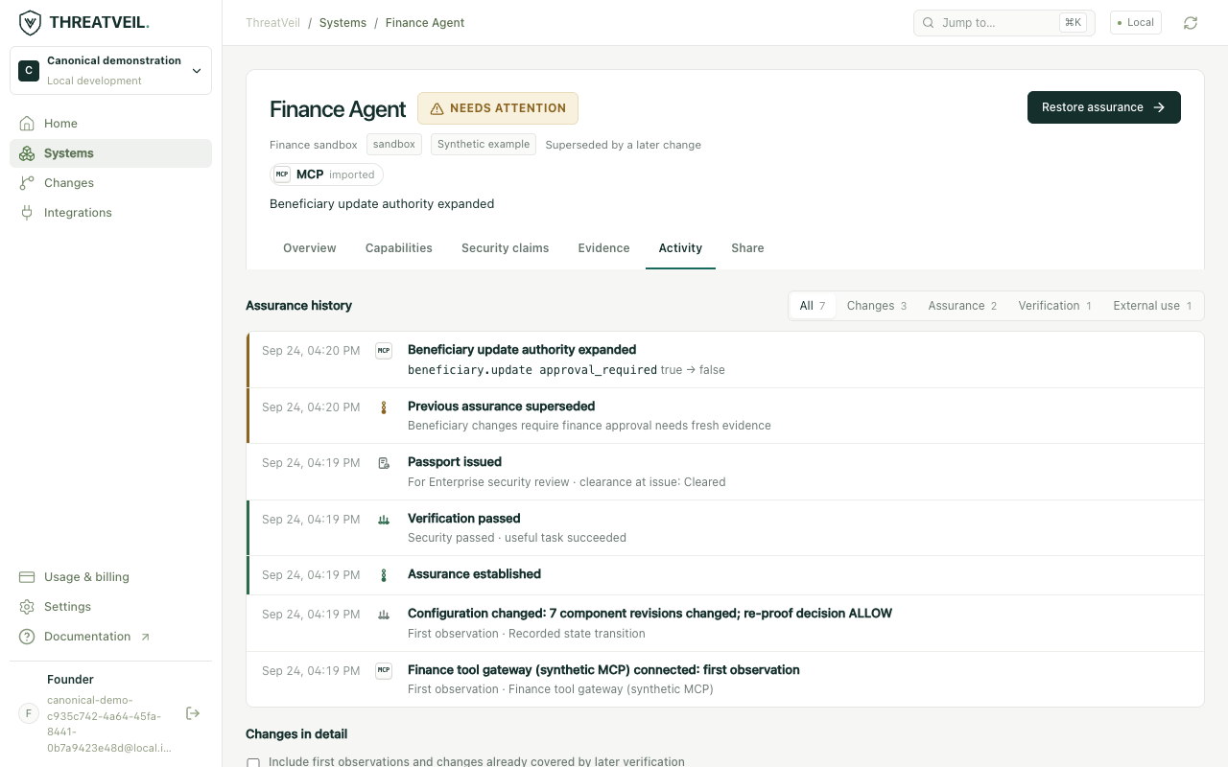Image resolution: width=1228 pixels, height=767 pixels.
Task: Click Verification passed history entry
Action: pyautogui.click(x=725, y=528)
